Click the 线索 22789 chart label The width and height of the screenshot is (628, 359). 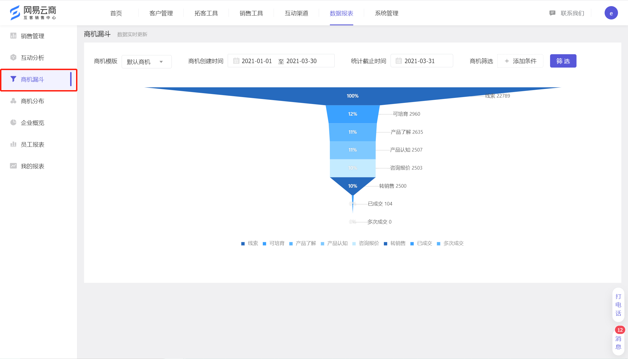(497, 96)
